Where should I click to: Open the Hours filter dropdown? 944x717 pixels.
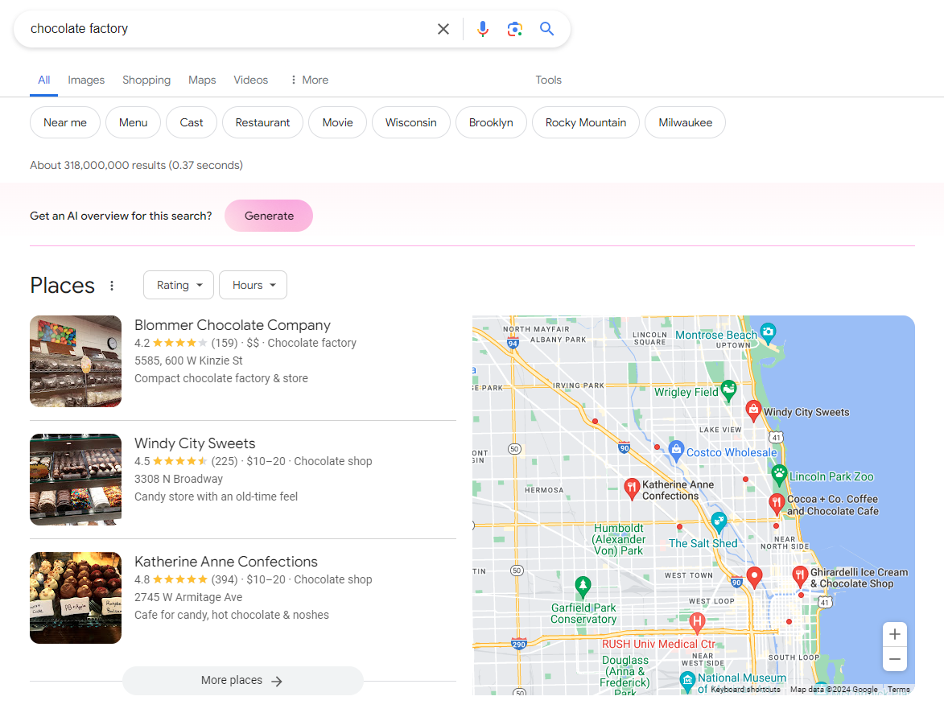point(253,285)
